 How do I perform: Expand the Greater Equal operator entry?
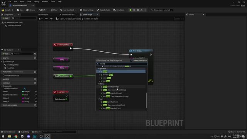99,75
